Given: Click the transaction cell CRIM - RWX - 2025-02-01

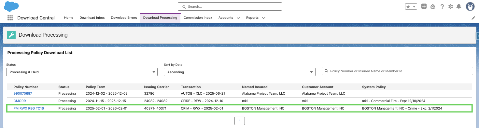Looking at the screenshot, I should pos(202,108).
